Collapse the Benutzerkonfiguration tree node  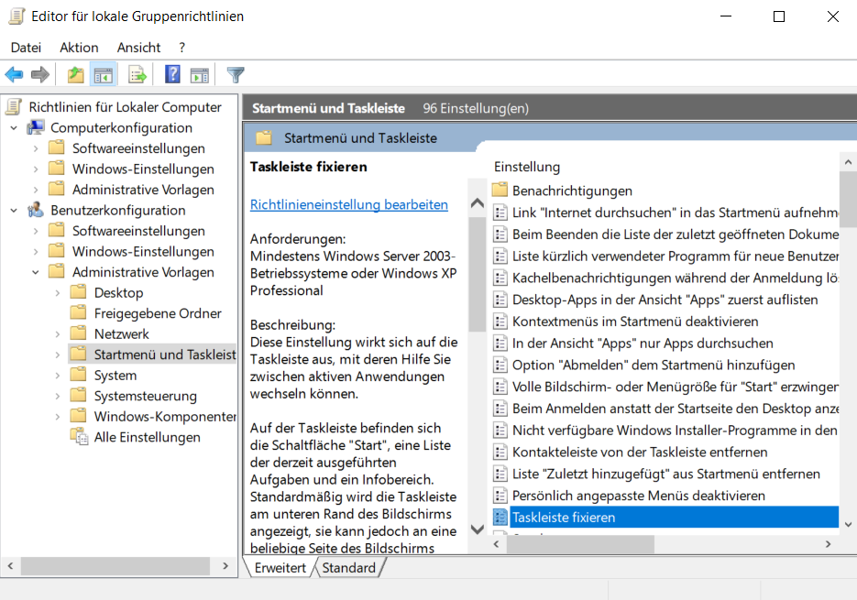(x=14, y=211)
